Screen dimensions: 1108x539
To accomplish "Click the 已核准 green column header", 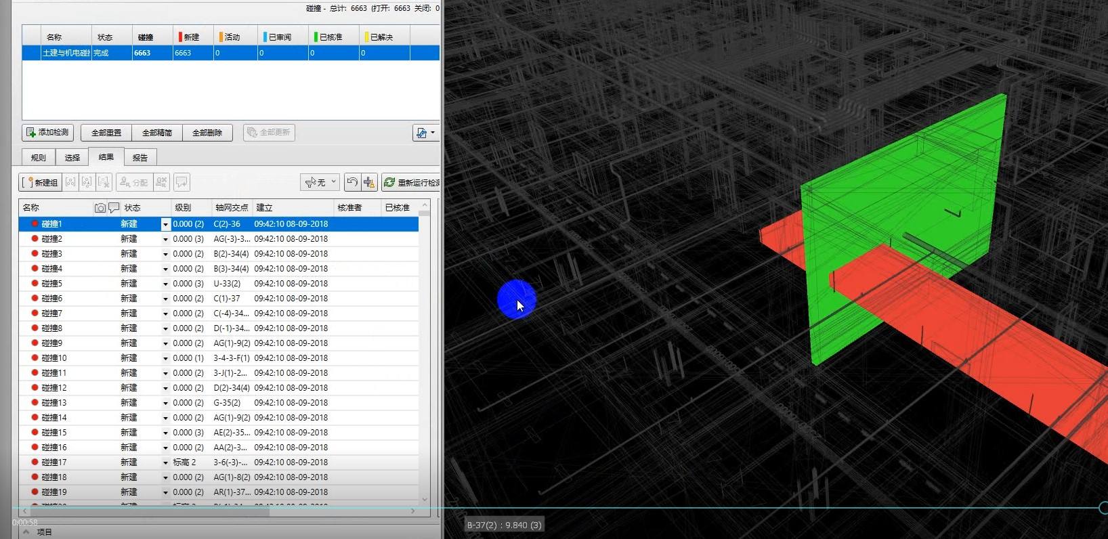I will coord(333,37).
